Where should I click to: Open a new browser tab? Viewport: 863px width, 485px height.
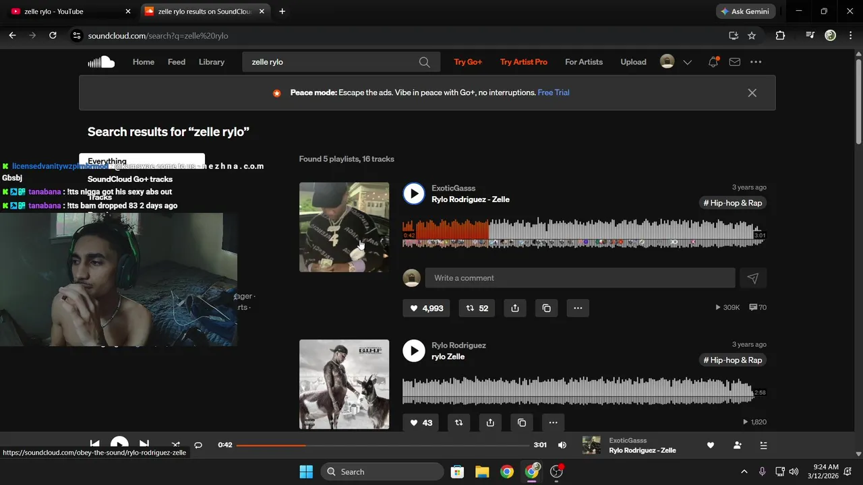[x=282, y=11]
